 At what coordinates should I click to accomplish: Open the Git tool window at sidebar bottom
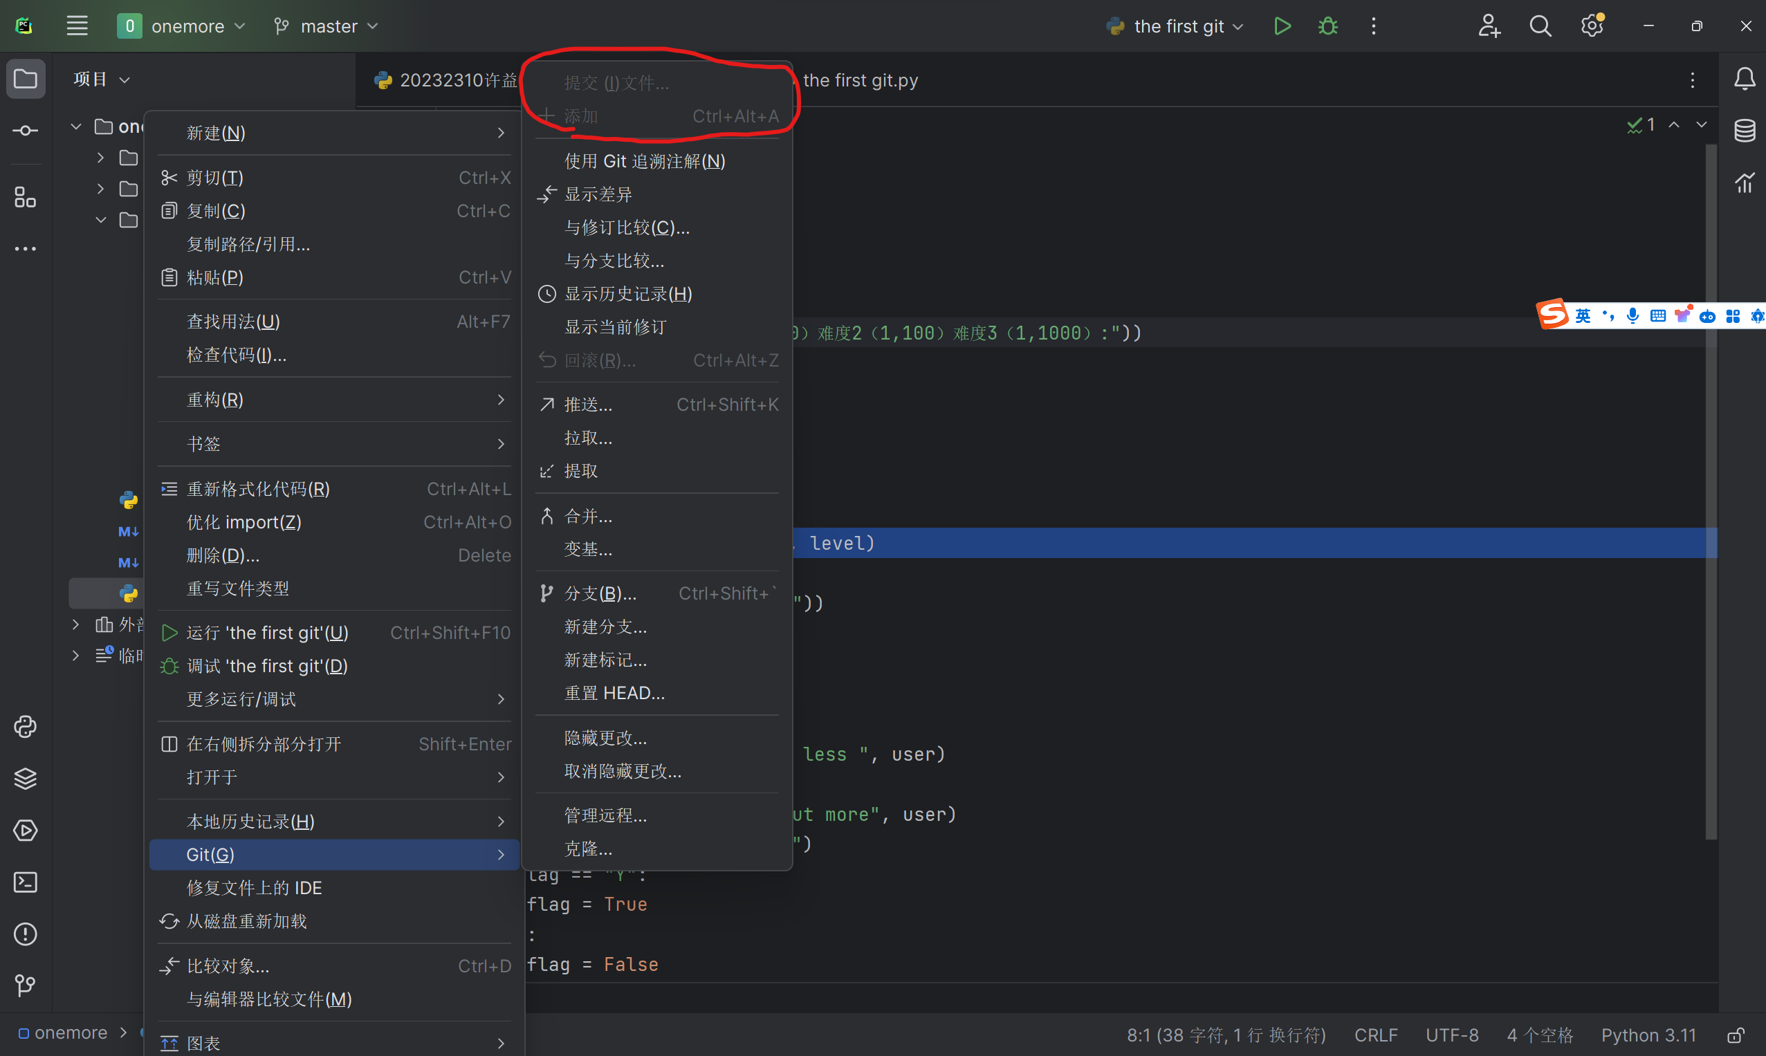point(26,985)
